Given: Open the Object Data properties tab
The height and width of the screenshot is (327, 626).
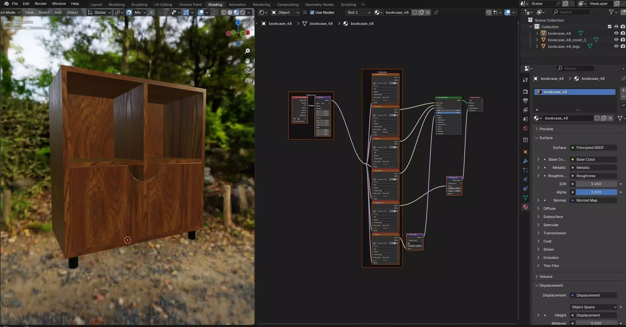Looking at the screenshot, I should pos(525,198).
